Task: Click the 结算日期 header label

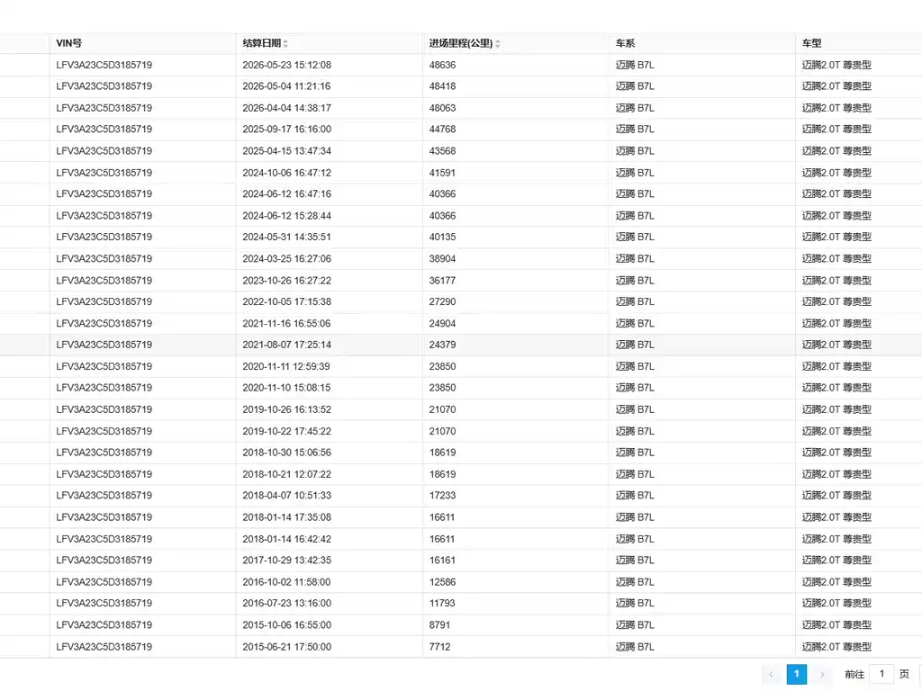Action: click(262, 43)
